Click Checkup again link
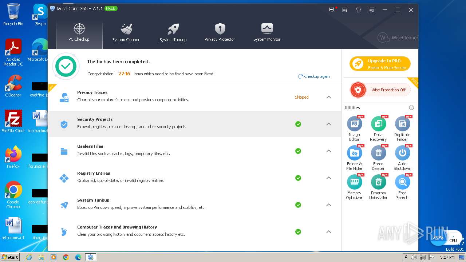The image size is (466, 262). (x=314, y=76)
